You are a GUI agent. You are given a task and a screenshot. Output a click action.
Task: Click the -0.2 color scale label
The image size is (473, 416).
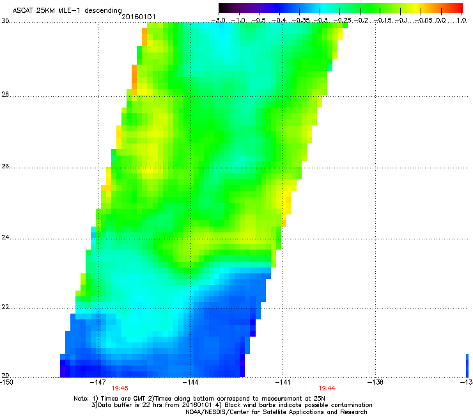coord(361,20)
